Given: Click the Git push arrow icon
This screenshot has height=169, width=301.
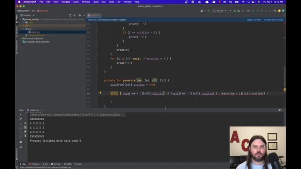Looking at the screenshot, I should [261, 11].
